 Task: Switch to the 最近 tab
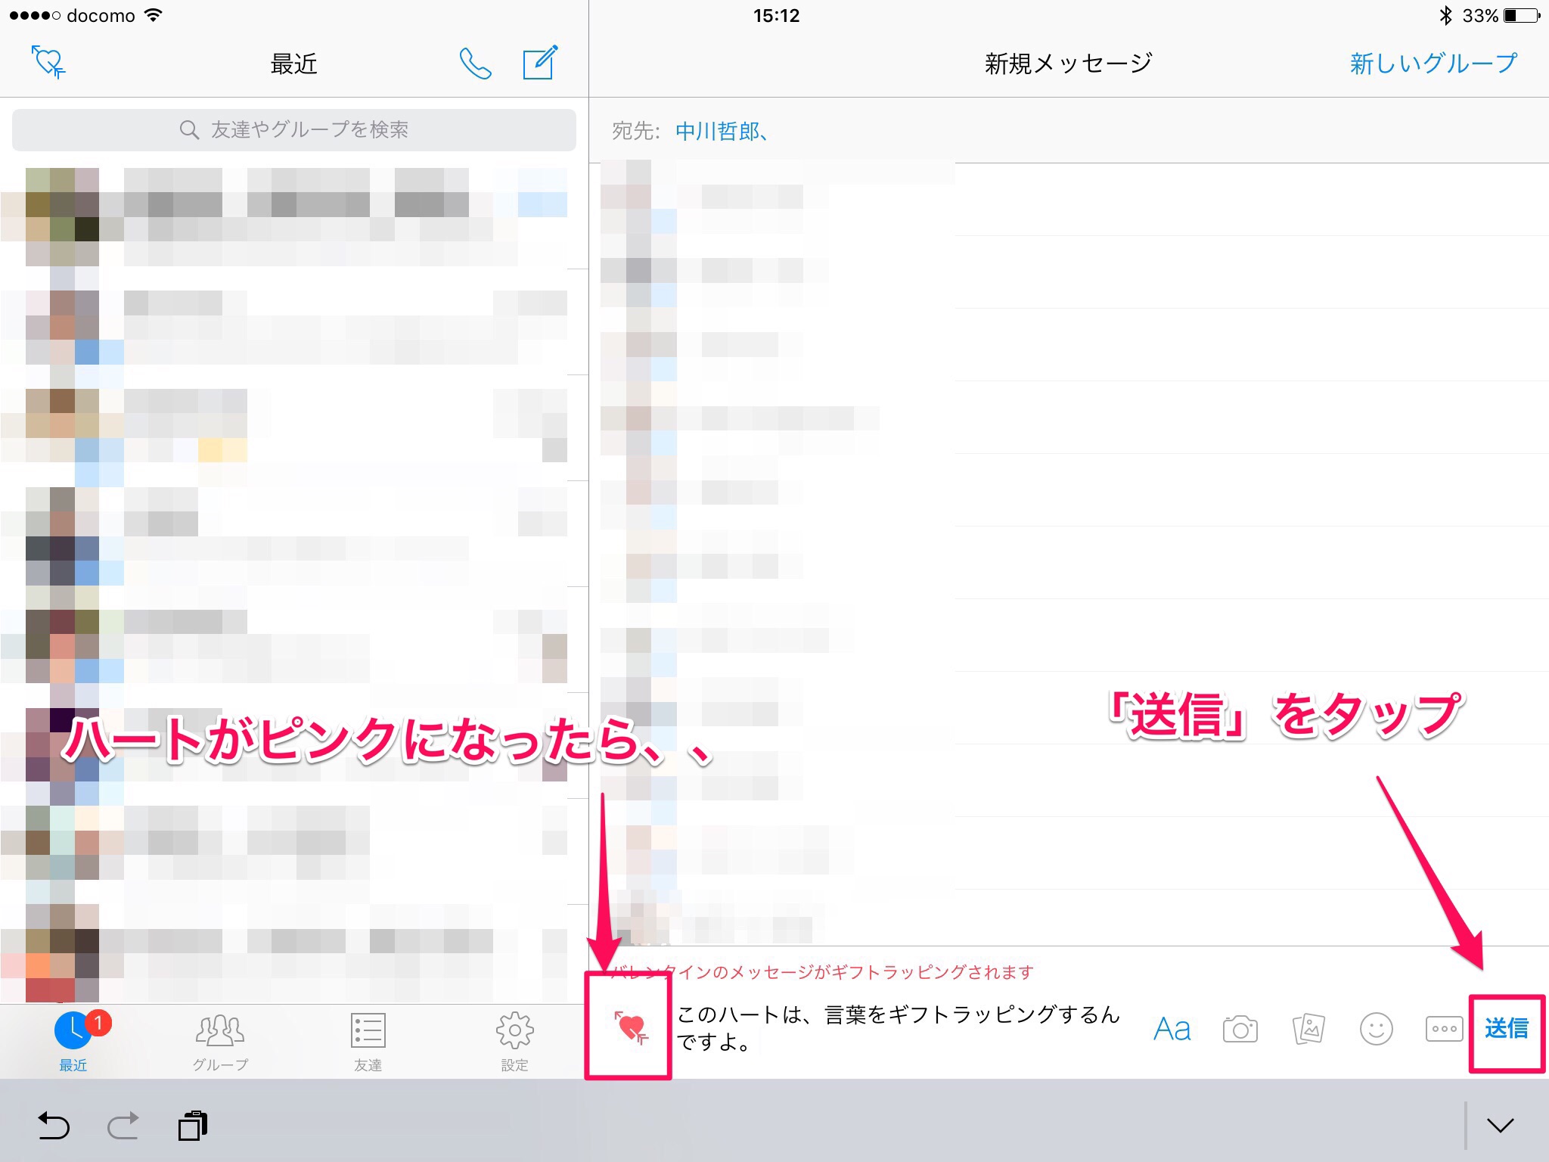coord(73,1042)
